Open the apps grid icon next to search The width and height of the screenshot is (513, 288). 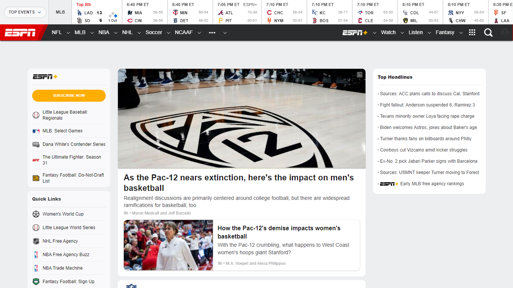pos(472,32)
